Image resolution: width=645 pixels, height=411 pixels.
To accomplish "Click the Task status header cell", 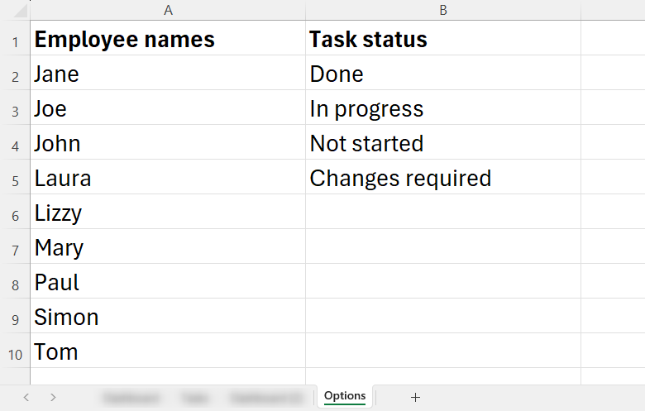I will [443, 38].
